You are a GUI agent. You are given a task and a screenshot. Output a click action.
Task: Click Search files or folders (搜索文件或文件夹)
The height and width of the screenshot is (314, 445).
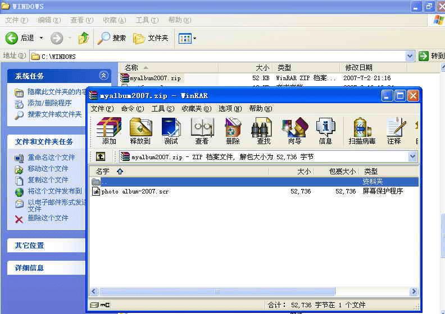point(55,114)
